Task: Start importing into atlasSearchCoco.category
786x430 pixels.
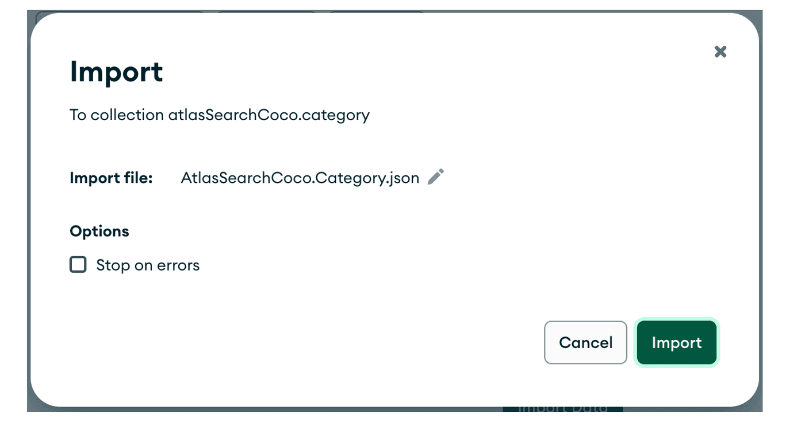Action: click(676, 342)
